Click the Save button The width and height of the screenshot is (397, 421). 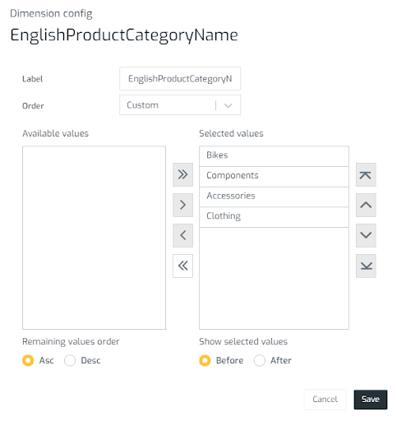pyautogui.click(x=371, y=400)
